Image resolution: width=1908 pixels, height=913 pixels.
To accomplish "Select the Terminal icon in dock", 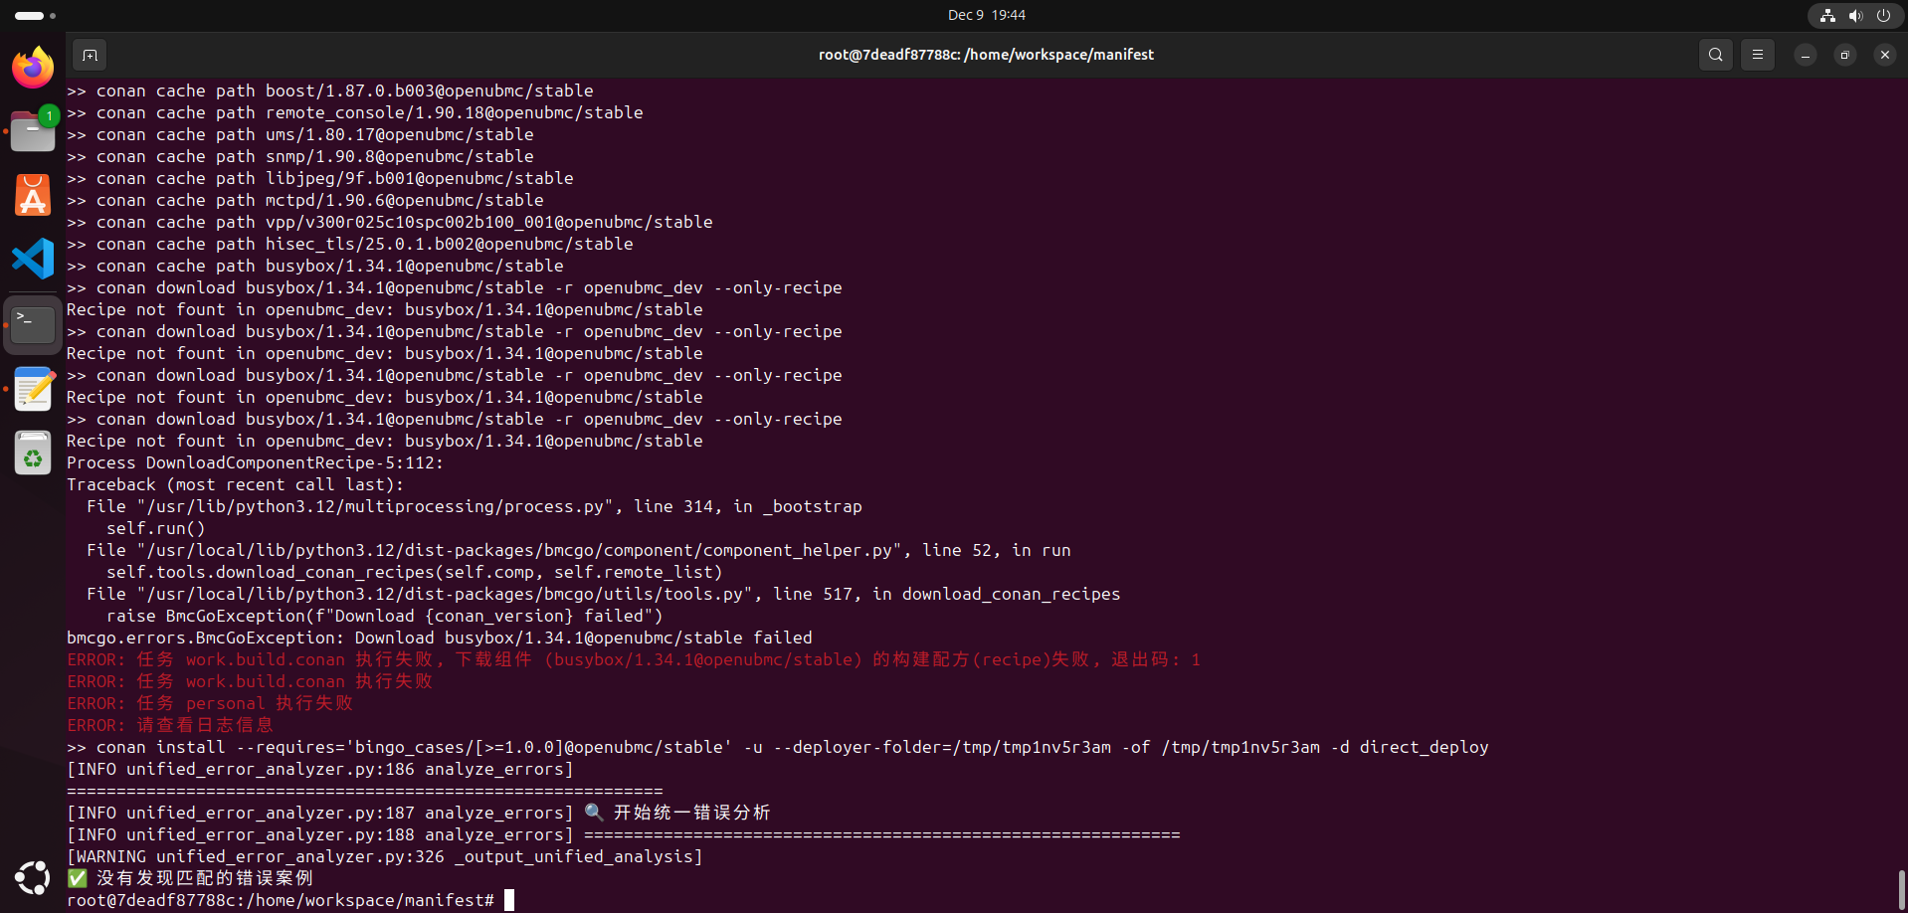I will [x=33, y=325].
